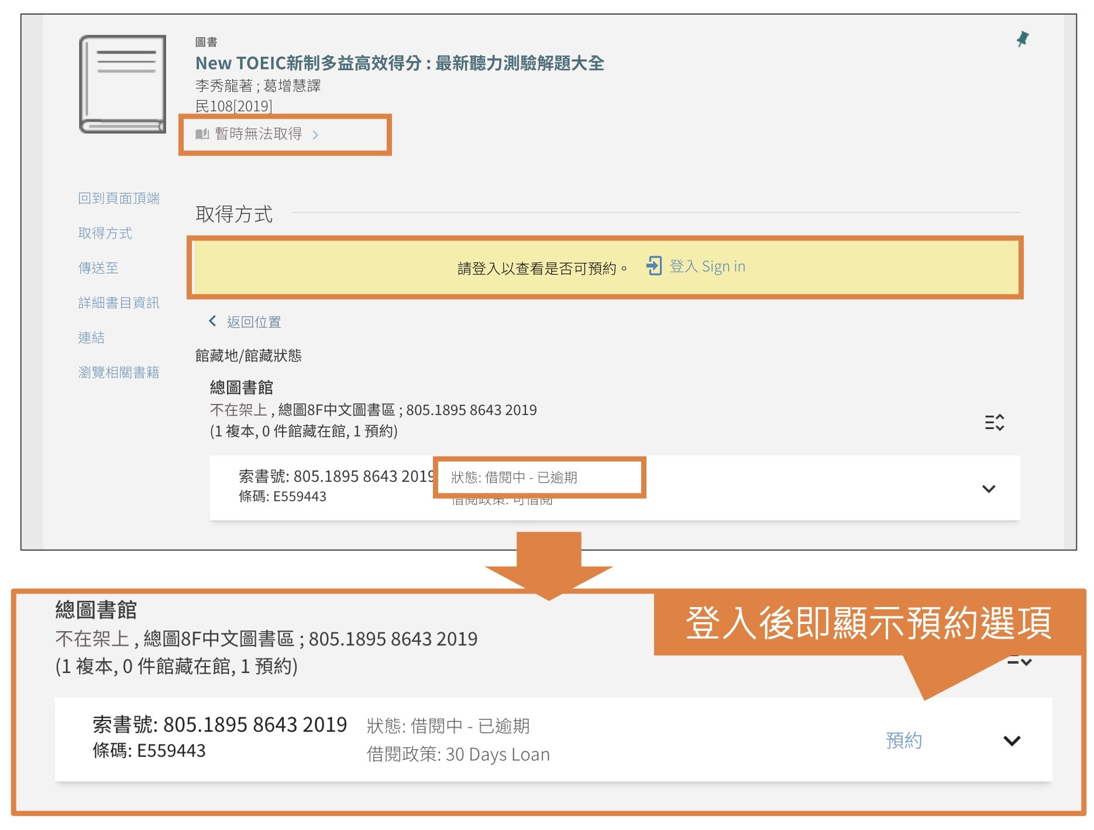Click the 登入 Sign in link
This screenshot has height=830, width=1094.
707,267
